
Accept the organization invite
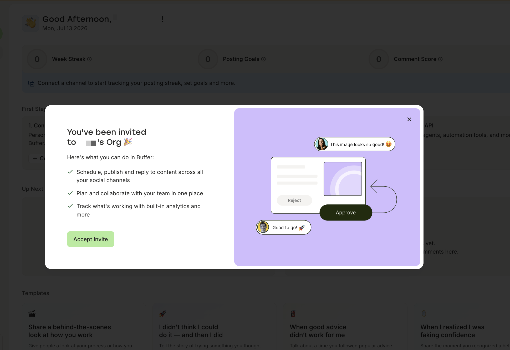point(90,239)
